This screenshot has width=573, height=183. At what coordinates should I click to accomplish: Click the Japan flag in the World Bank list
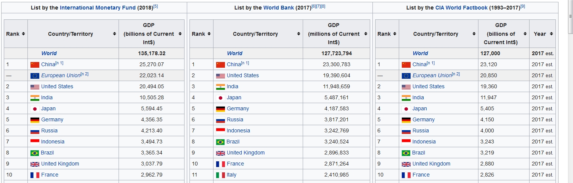pos(220,98)
